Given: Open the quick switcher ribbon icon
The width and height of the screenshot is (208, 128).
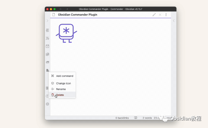Looking at the screenshot, I should pos(47,30).
